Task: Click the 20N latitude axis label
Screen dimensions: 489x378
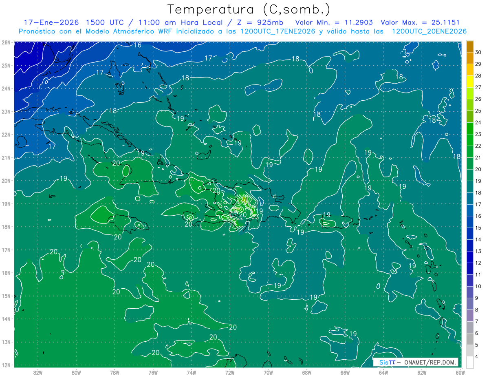Action: [6, 181]
